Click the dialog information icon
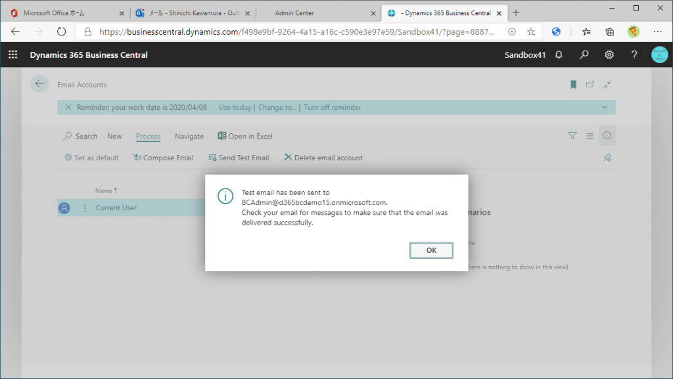Viewport: 673px width, 379px height. click(225, 196)
